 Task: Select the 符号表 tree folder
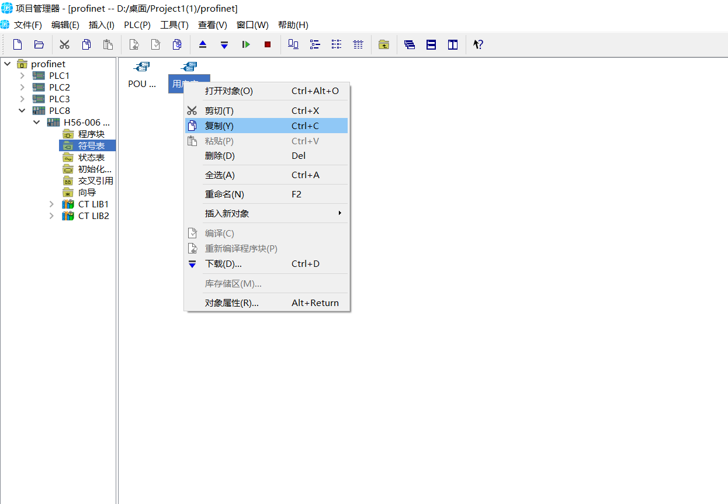point(91,145)
